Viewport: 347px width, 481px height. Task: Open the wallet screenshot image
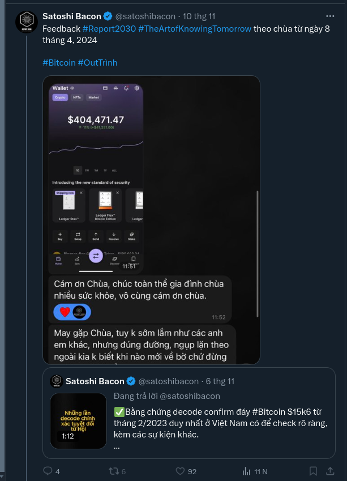151,220
